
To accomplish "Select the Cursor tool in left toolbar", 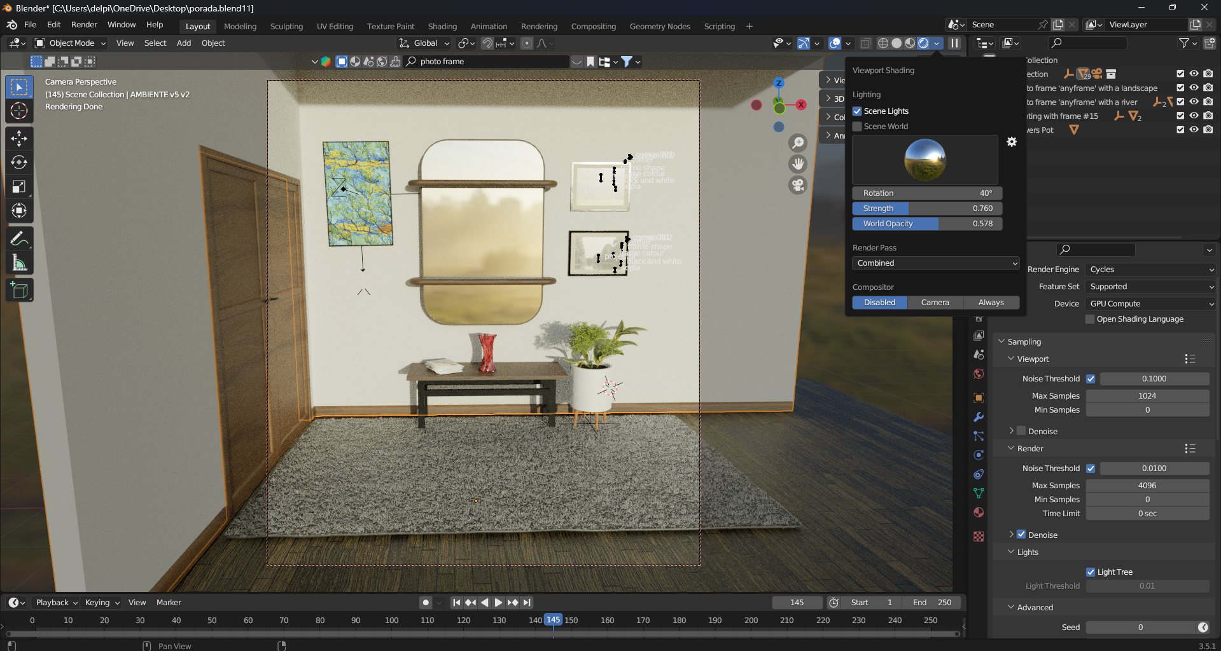I will (19, 111).
